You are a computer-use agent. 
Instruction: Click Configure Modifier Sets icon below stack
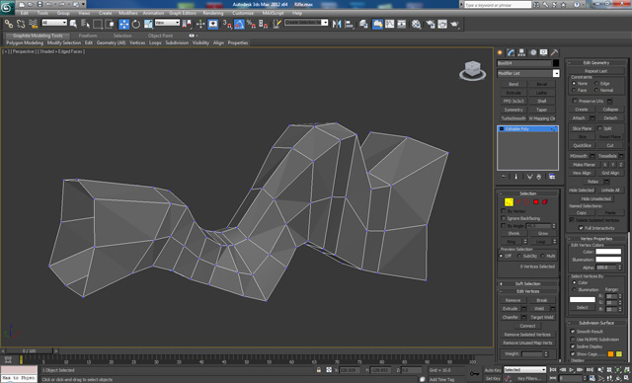click(x=552, y=177)
